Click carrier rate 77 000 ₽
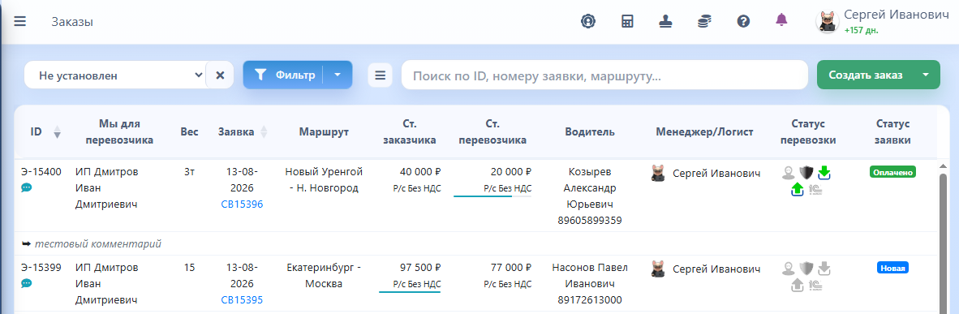The image size is (959, 314). pyautogui.click(x=510, y=267)
